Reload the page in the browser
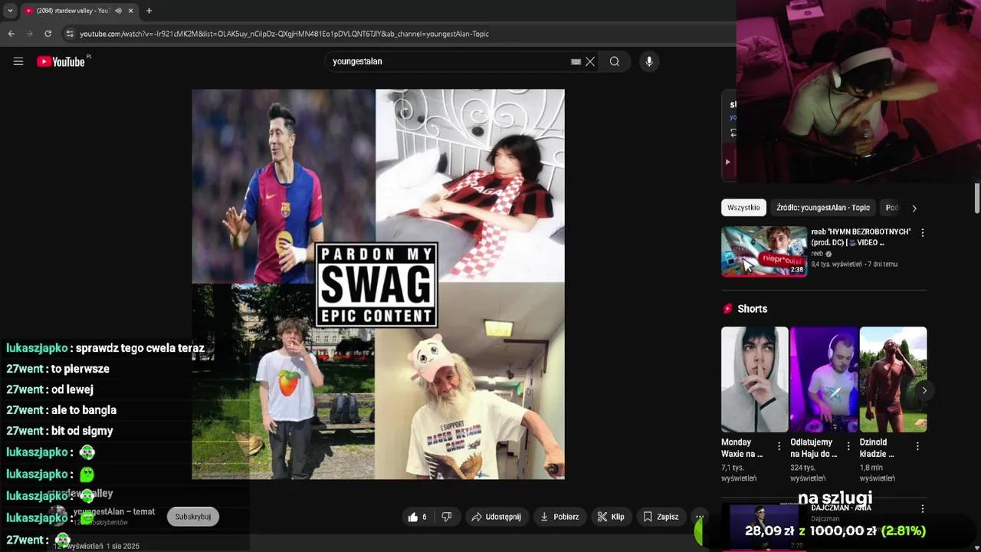The width and height of the screenshot is (981, 552). point(48,34)
